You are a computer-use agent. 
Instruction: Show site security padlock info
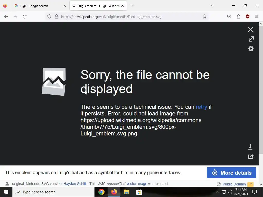[57, 17]
